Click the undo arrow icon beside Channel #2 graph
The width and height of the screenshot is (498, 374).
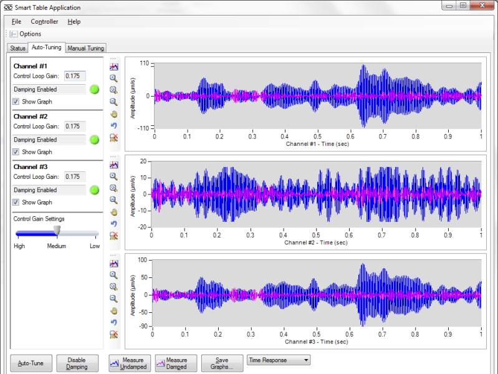[114, 224]
